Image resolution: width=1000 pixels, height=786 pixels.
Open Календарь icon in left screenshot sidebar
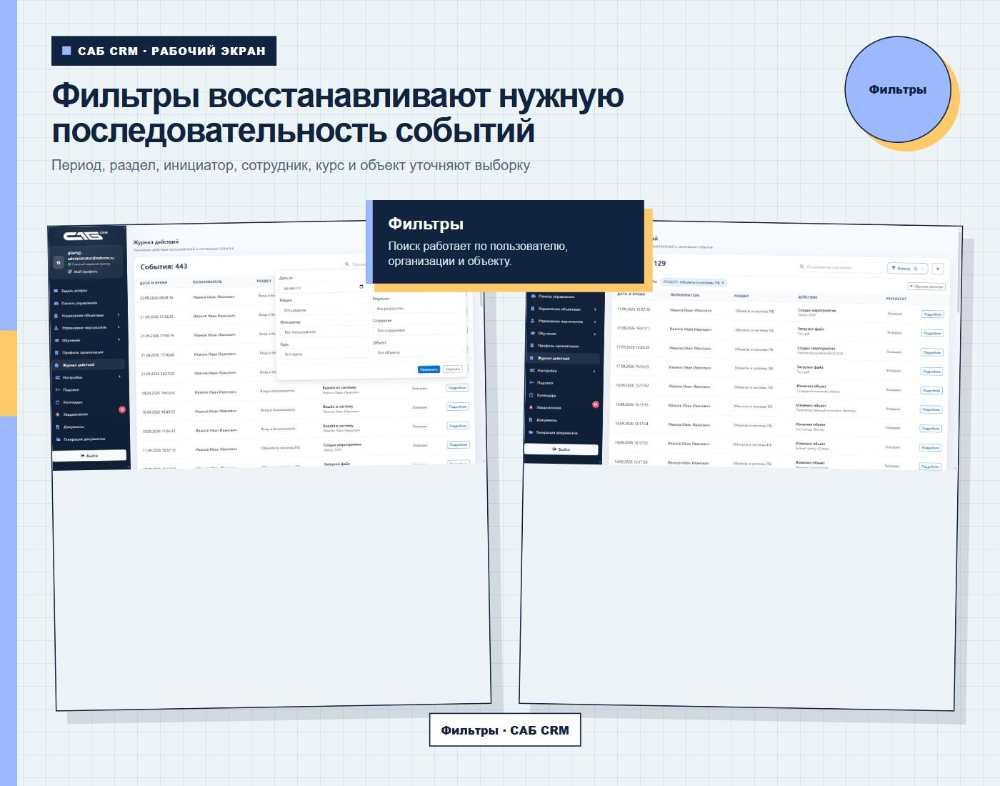click(x=56, y=402)
